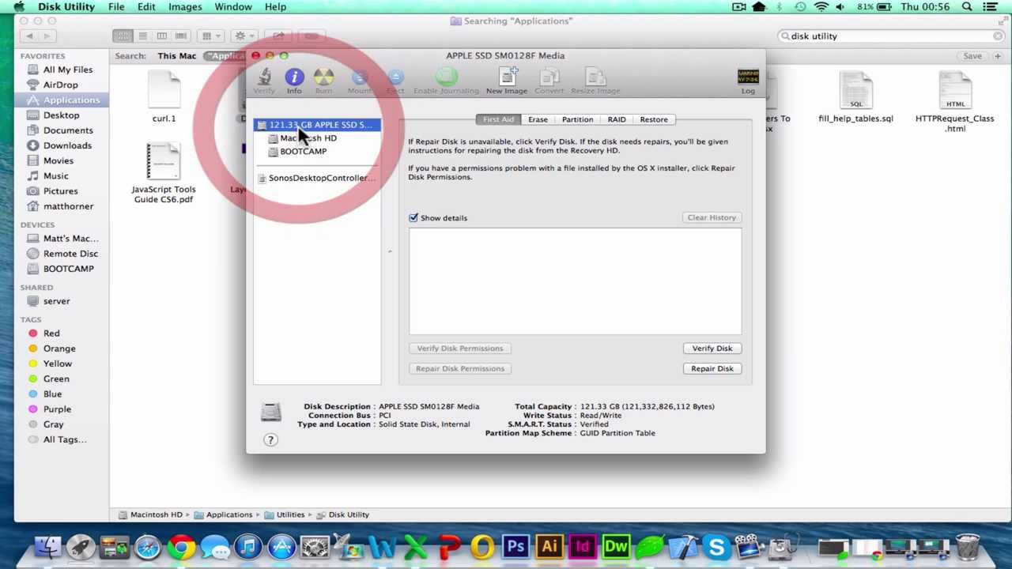The image size is (1012, 569).
Task: Open the File menu
Action: click(116, 6)
